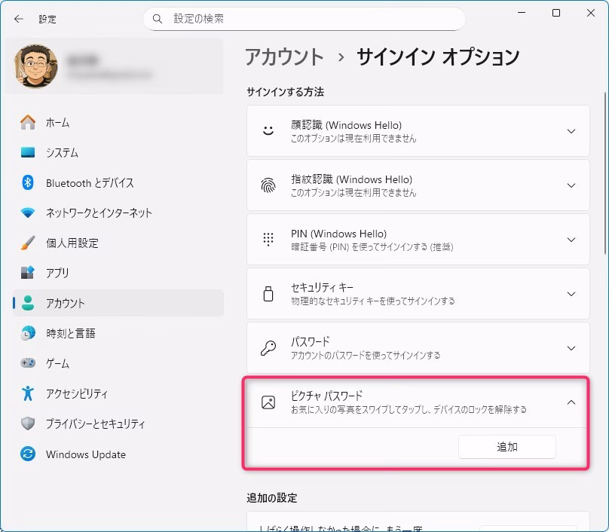This screenshot has height=532, width=609.
Task: Open 個人用設定 in sidebar
Action: click(72, 243)
